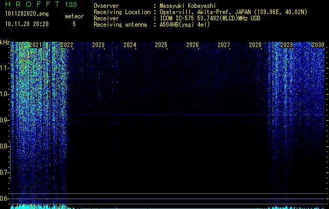Click the 2027 time marker
Image resolution: width=329 pixels, height=209 pixels.
coord(224,45)
